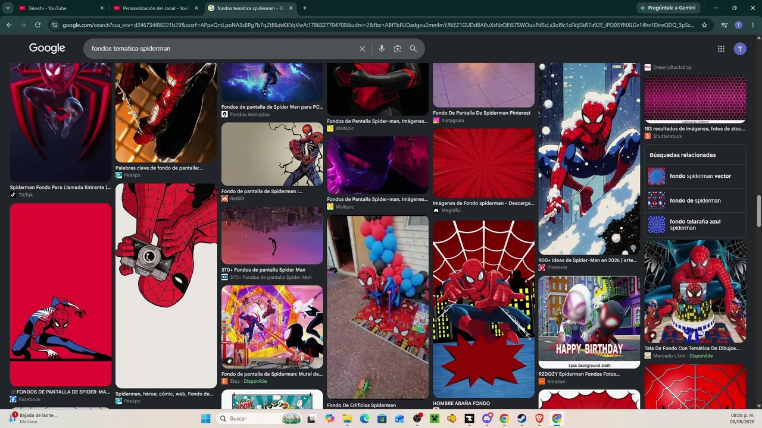Screen dimensions: 762x428
Task: Launch Brave browser from the taskbar
Action: click(x=539, y=418)
